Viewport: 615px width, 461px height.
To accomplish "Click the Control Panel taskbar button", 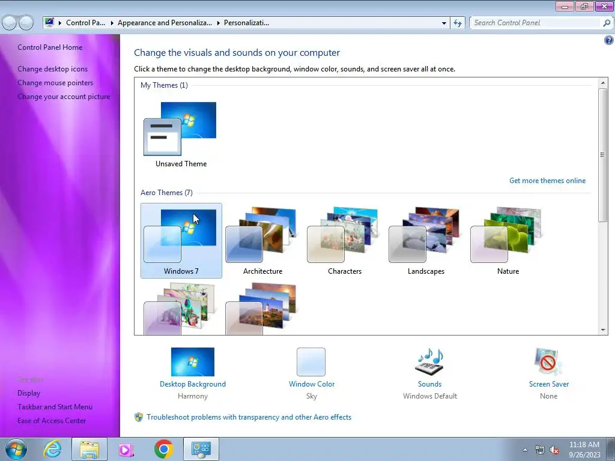I will [x=201, y=449].
